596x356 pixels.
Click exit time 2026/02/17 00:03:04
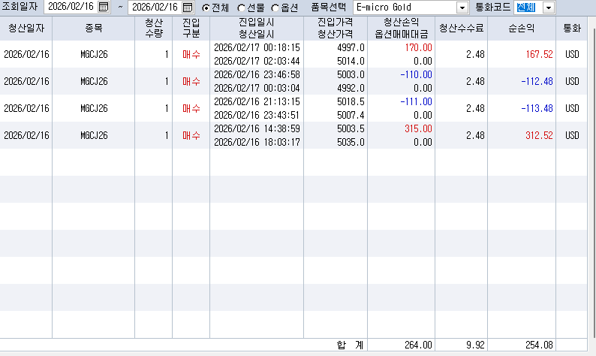(x=257, y=88)
